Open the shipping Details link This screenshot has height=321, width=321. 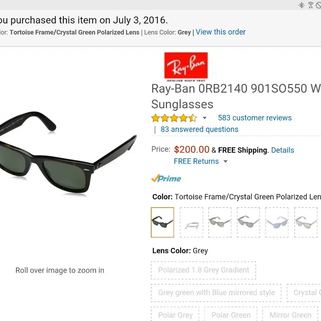click(282, 150)
